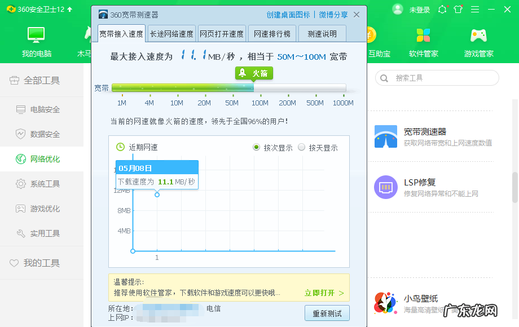Open the 小鸟壁纸 wallpaper tool icon

pos(385,303)
